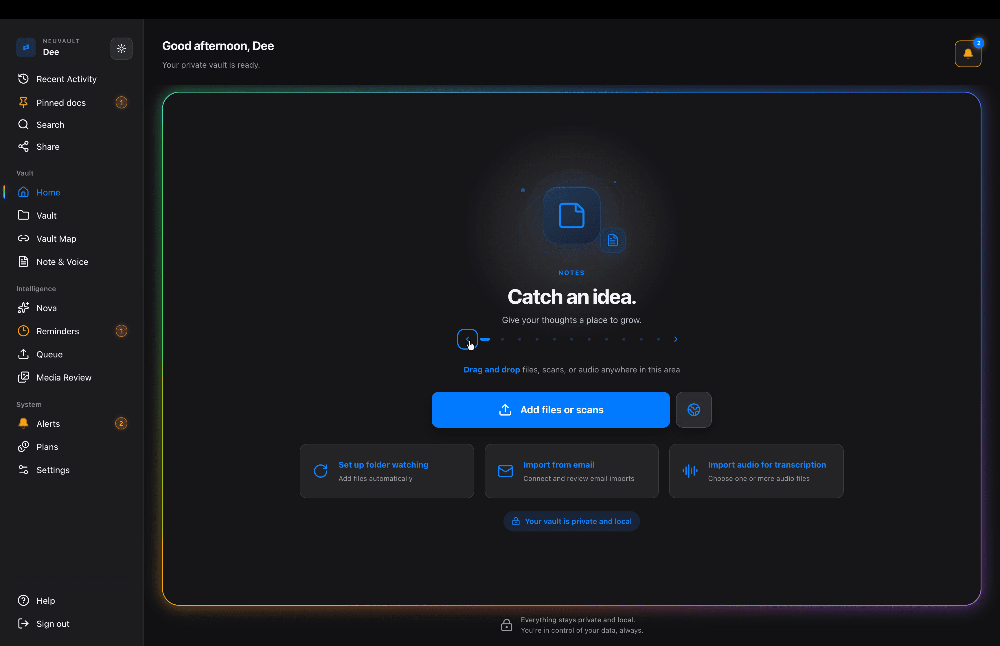Image resolution: width=1000 pixels, height=646 pixels.
Task: Click the Search magnifier icon in sidebar
Action: (23, 125)
